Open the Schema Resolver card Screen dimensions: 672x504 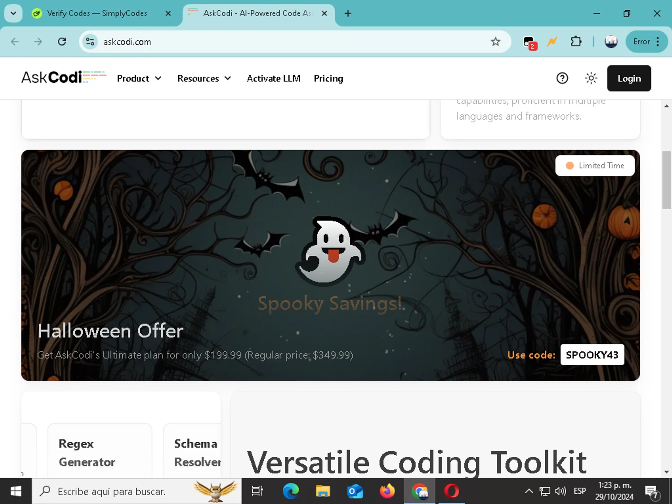coord(193,450)
